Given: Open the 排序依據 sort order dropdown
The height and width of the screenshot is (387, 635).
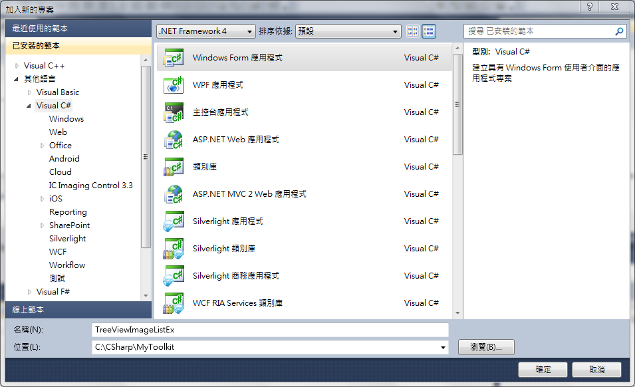Looking at the screenshot, I should pos(348,31).
